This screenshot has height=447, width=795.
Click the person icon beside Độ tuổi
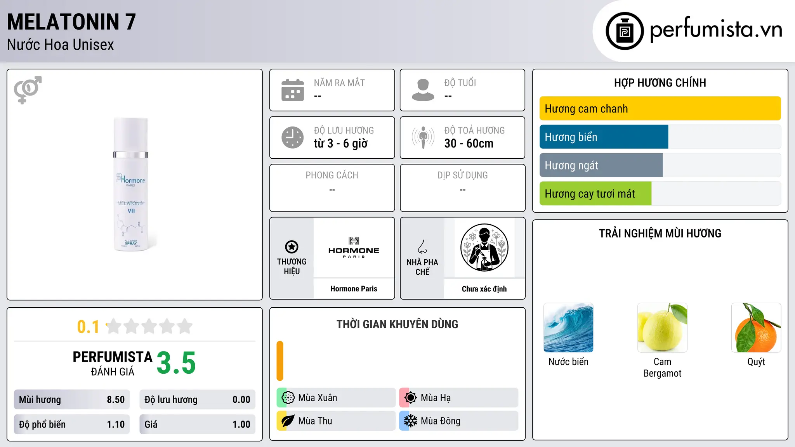point(423,90)
